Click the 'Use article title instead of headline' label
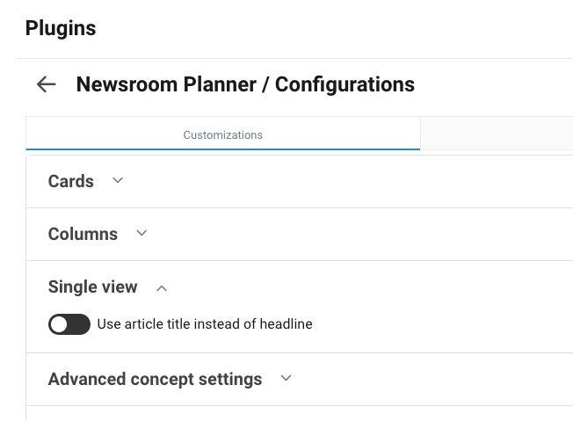The image size is (573, 421). (205, 324)
